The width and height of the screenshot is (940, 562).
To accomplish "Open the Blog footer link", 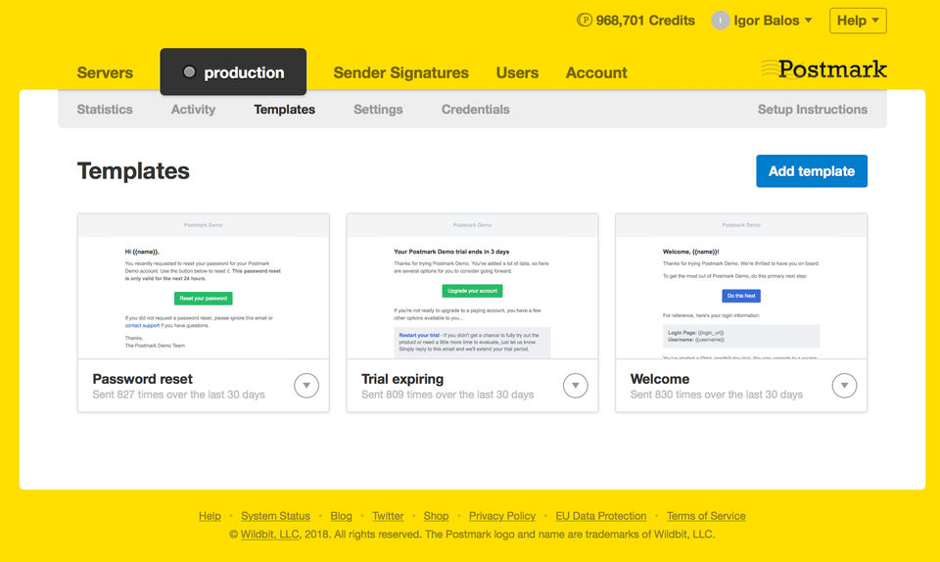I will coord(341,516).
